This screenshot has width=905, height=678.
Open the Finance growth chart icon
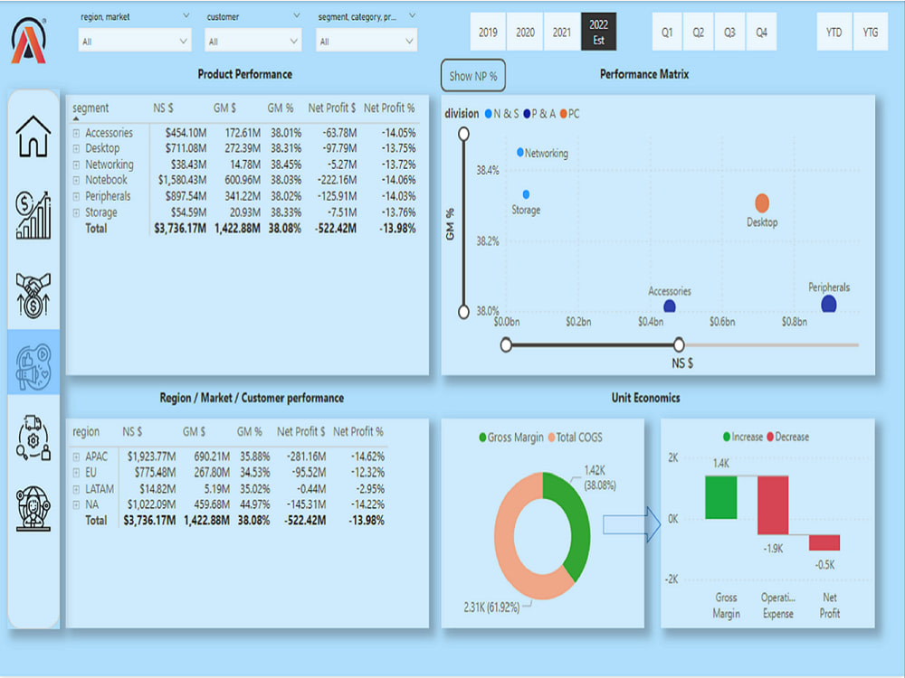[x=33, y=215]
